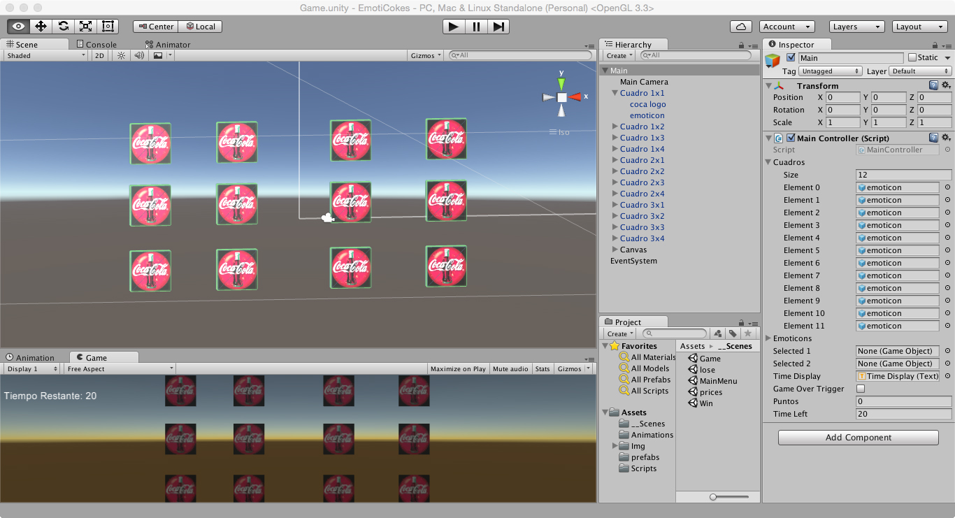Click Add Component button
Viewport: 955px width, 518px height.
[x=859, y=438]
